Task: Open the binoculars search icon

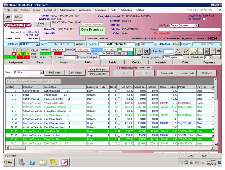Action: pos(146,51)
